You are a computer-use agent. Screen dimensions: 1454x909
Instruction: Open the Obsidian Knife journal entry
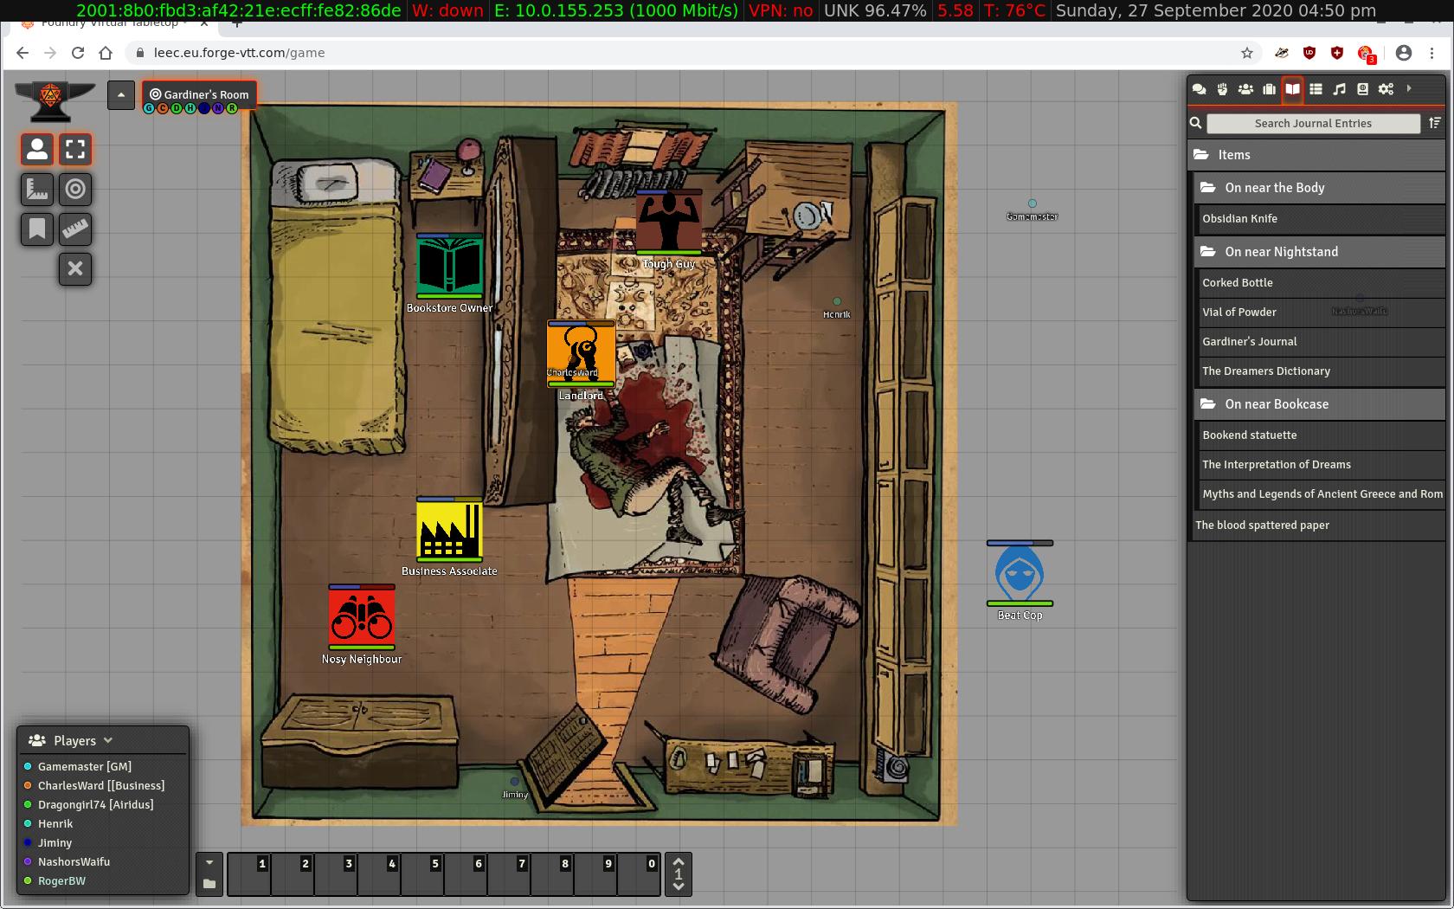(x=1320, y=219)
